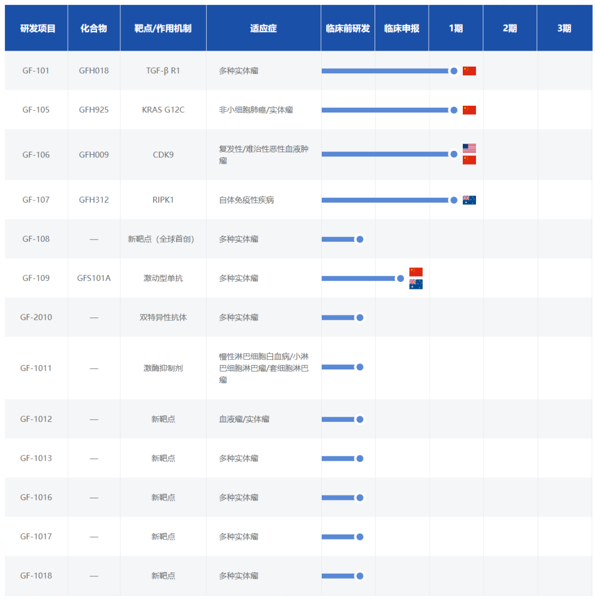Screen dimensions: 595x599
Task: Click the 临床申报 column header
Action: click(402, 28)
